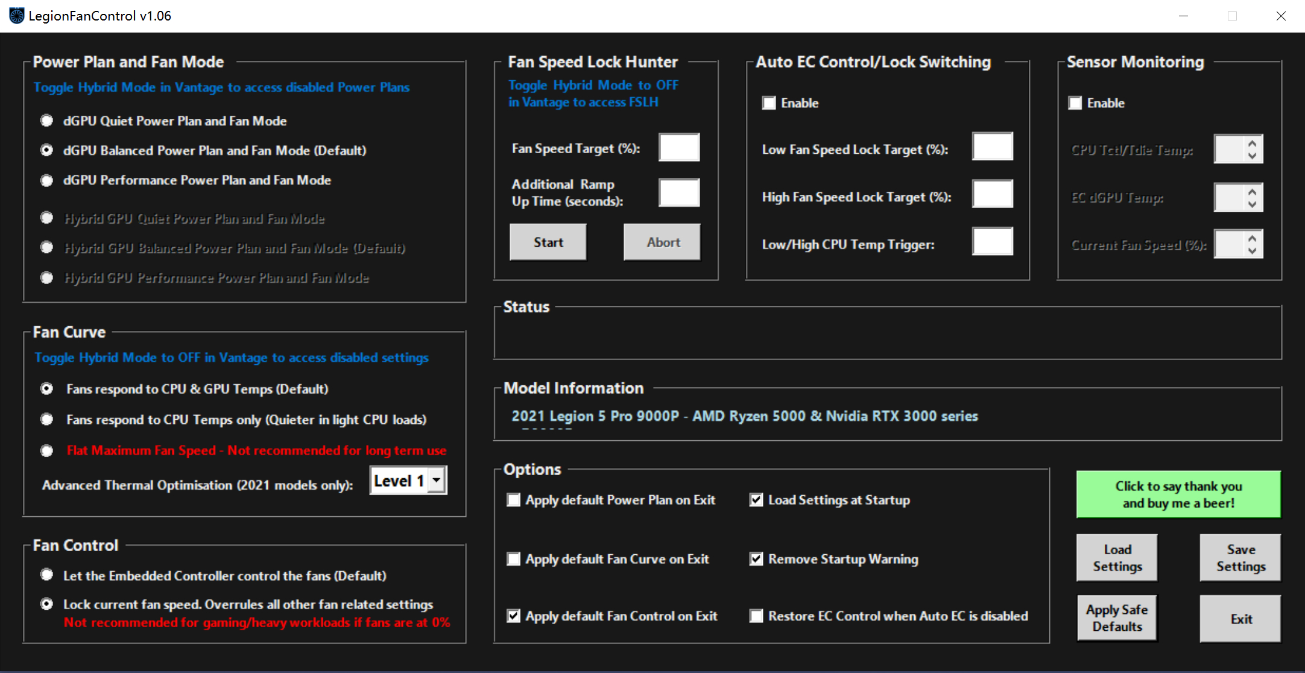
Task: Open Advanced Thermal Optimisation Level dropdown
Action: (437, 481)
